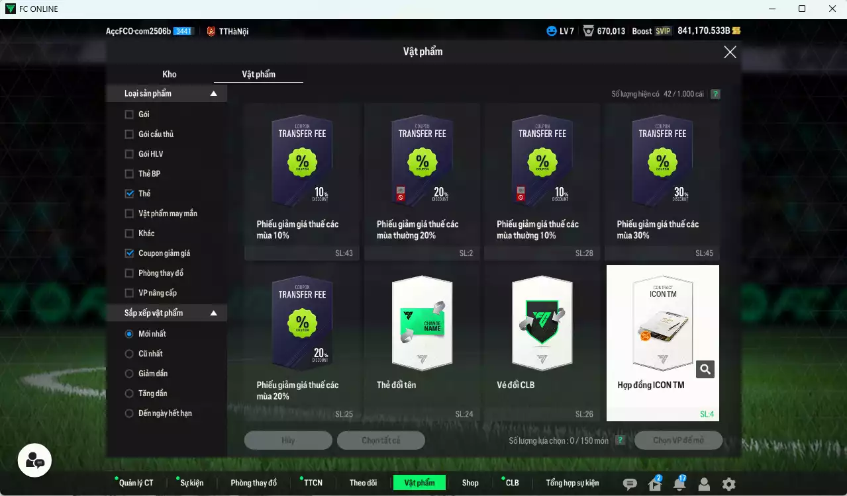This screenshot has height=496, width=847.
Task: Select the Tăng dần sort radio button
Action: pyautogui.click(x=129, y=393)
